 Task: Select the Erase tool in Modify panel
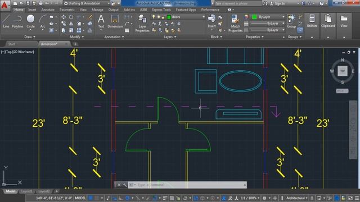[90, 17]
